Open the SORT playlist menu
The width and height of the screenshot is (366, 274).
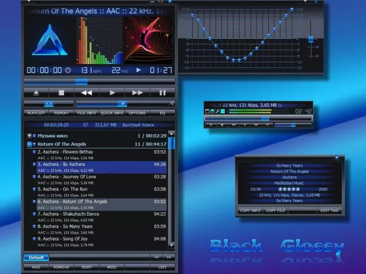pos(86,267)
